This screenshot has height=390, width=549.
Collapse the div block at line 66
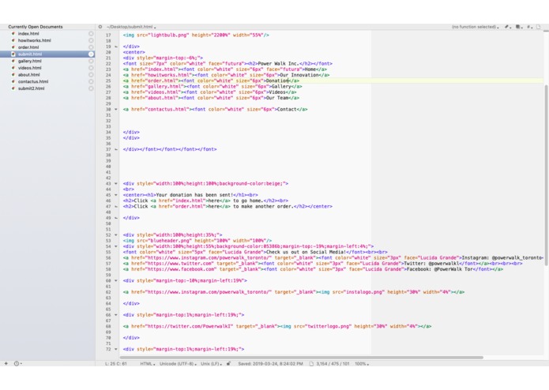pyautogui.click(x=116, y=315)
